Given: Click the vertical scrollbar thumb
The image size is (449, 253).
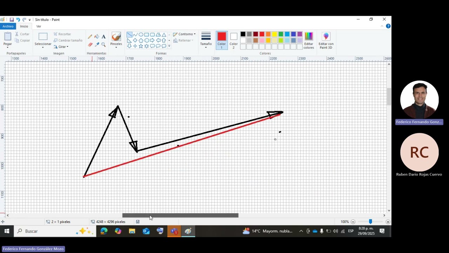Looking at the screenshot, I should 389,97.
